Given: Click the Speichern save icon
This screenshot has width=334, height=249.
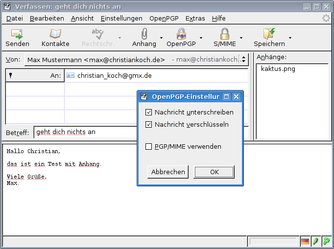Looking at the screenshot, I should pyautogui.click(x=269, y=34).
